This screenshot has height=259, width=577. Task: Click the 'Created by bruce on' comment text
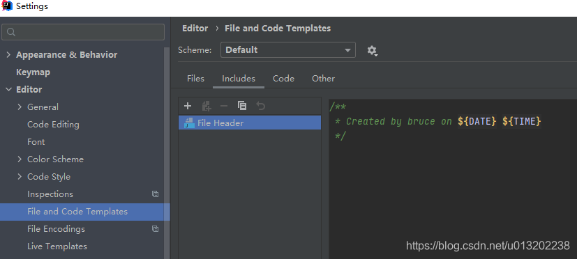click(x=399, y=121)
